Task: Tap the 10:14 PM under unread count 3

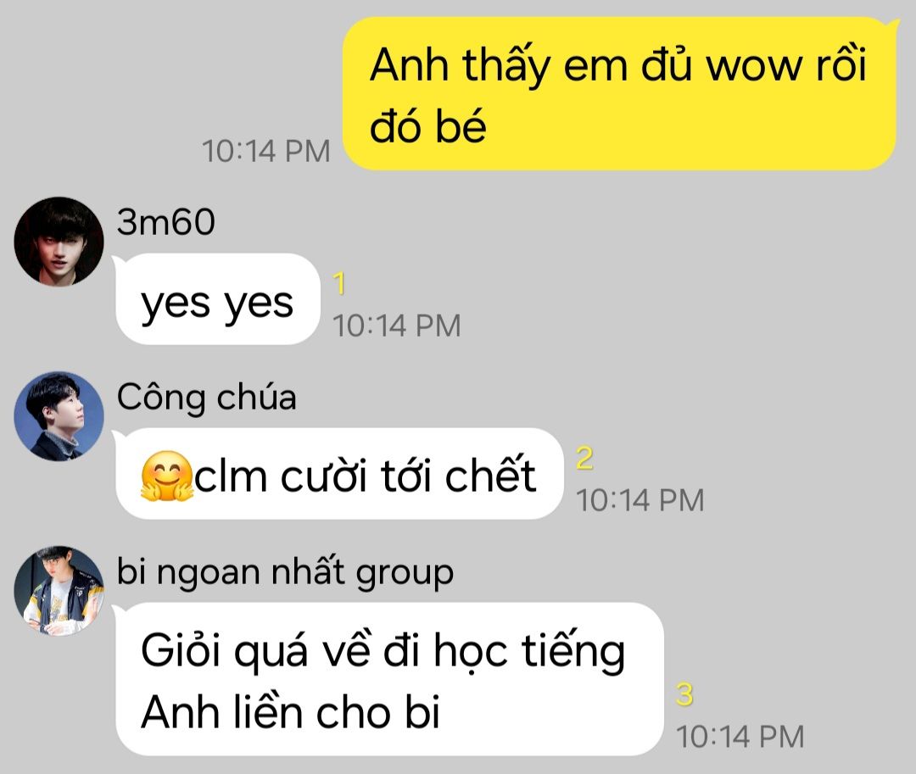Action: (x=740, y=736)
